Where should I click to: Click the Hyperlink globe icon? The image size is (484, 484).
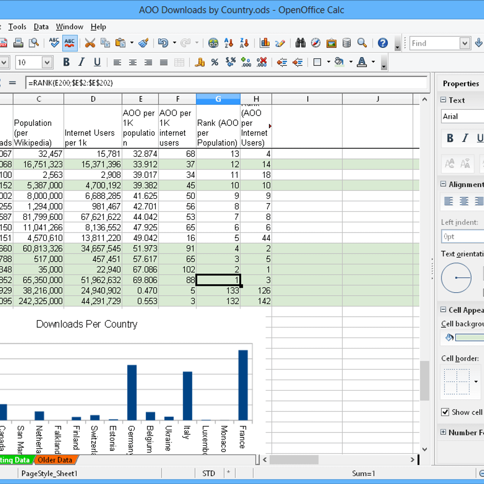coord(213,43)
